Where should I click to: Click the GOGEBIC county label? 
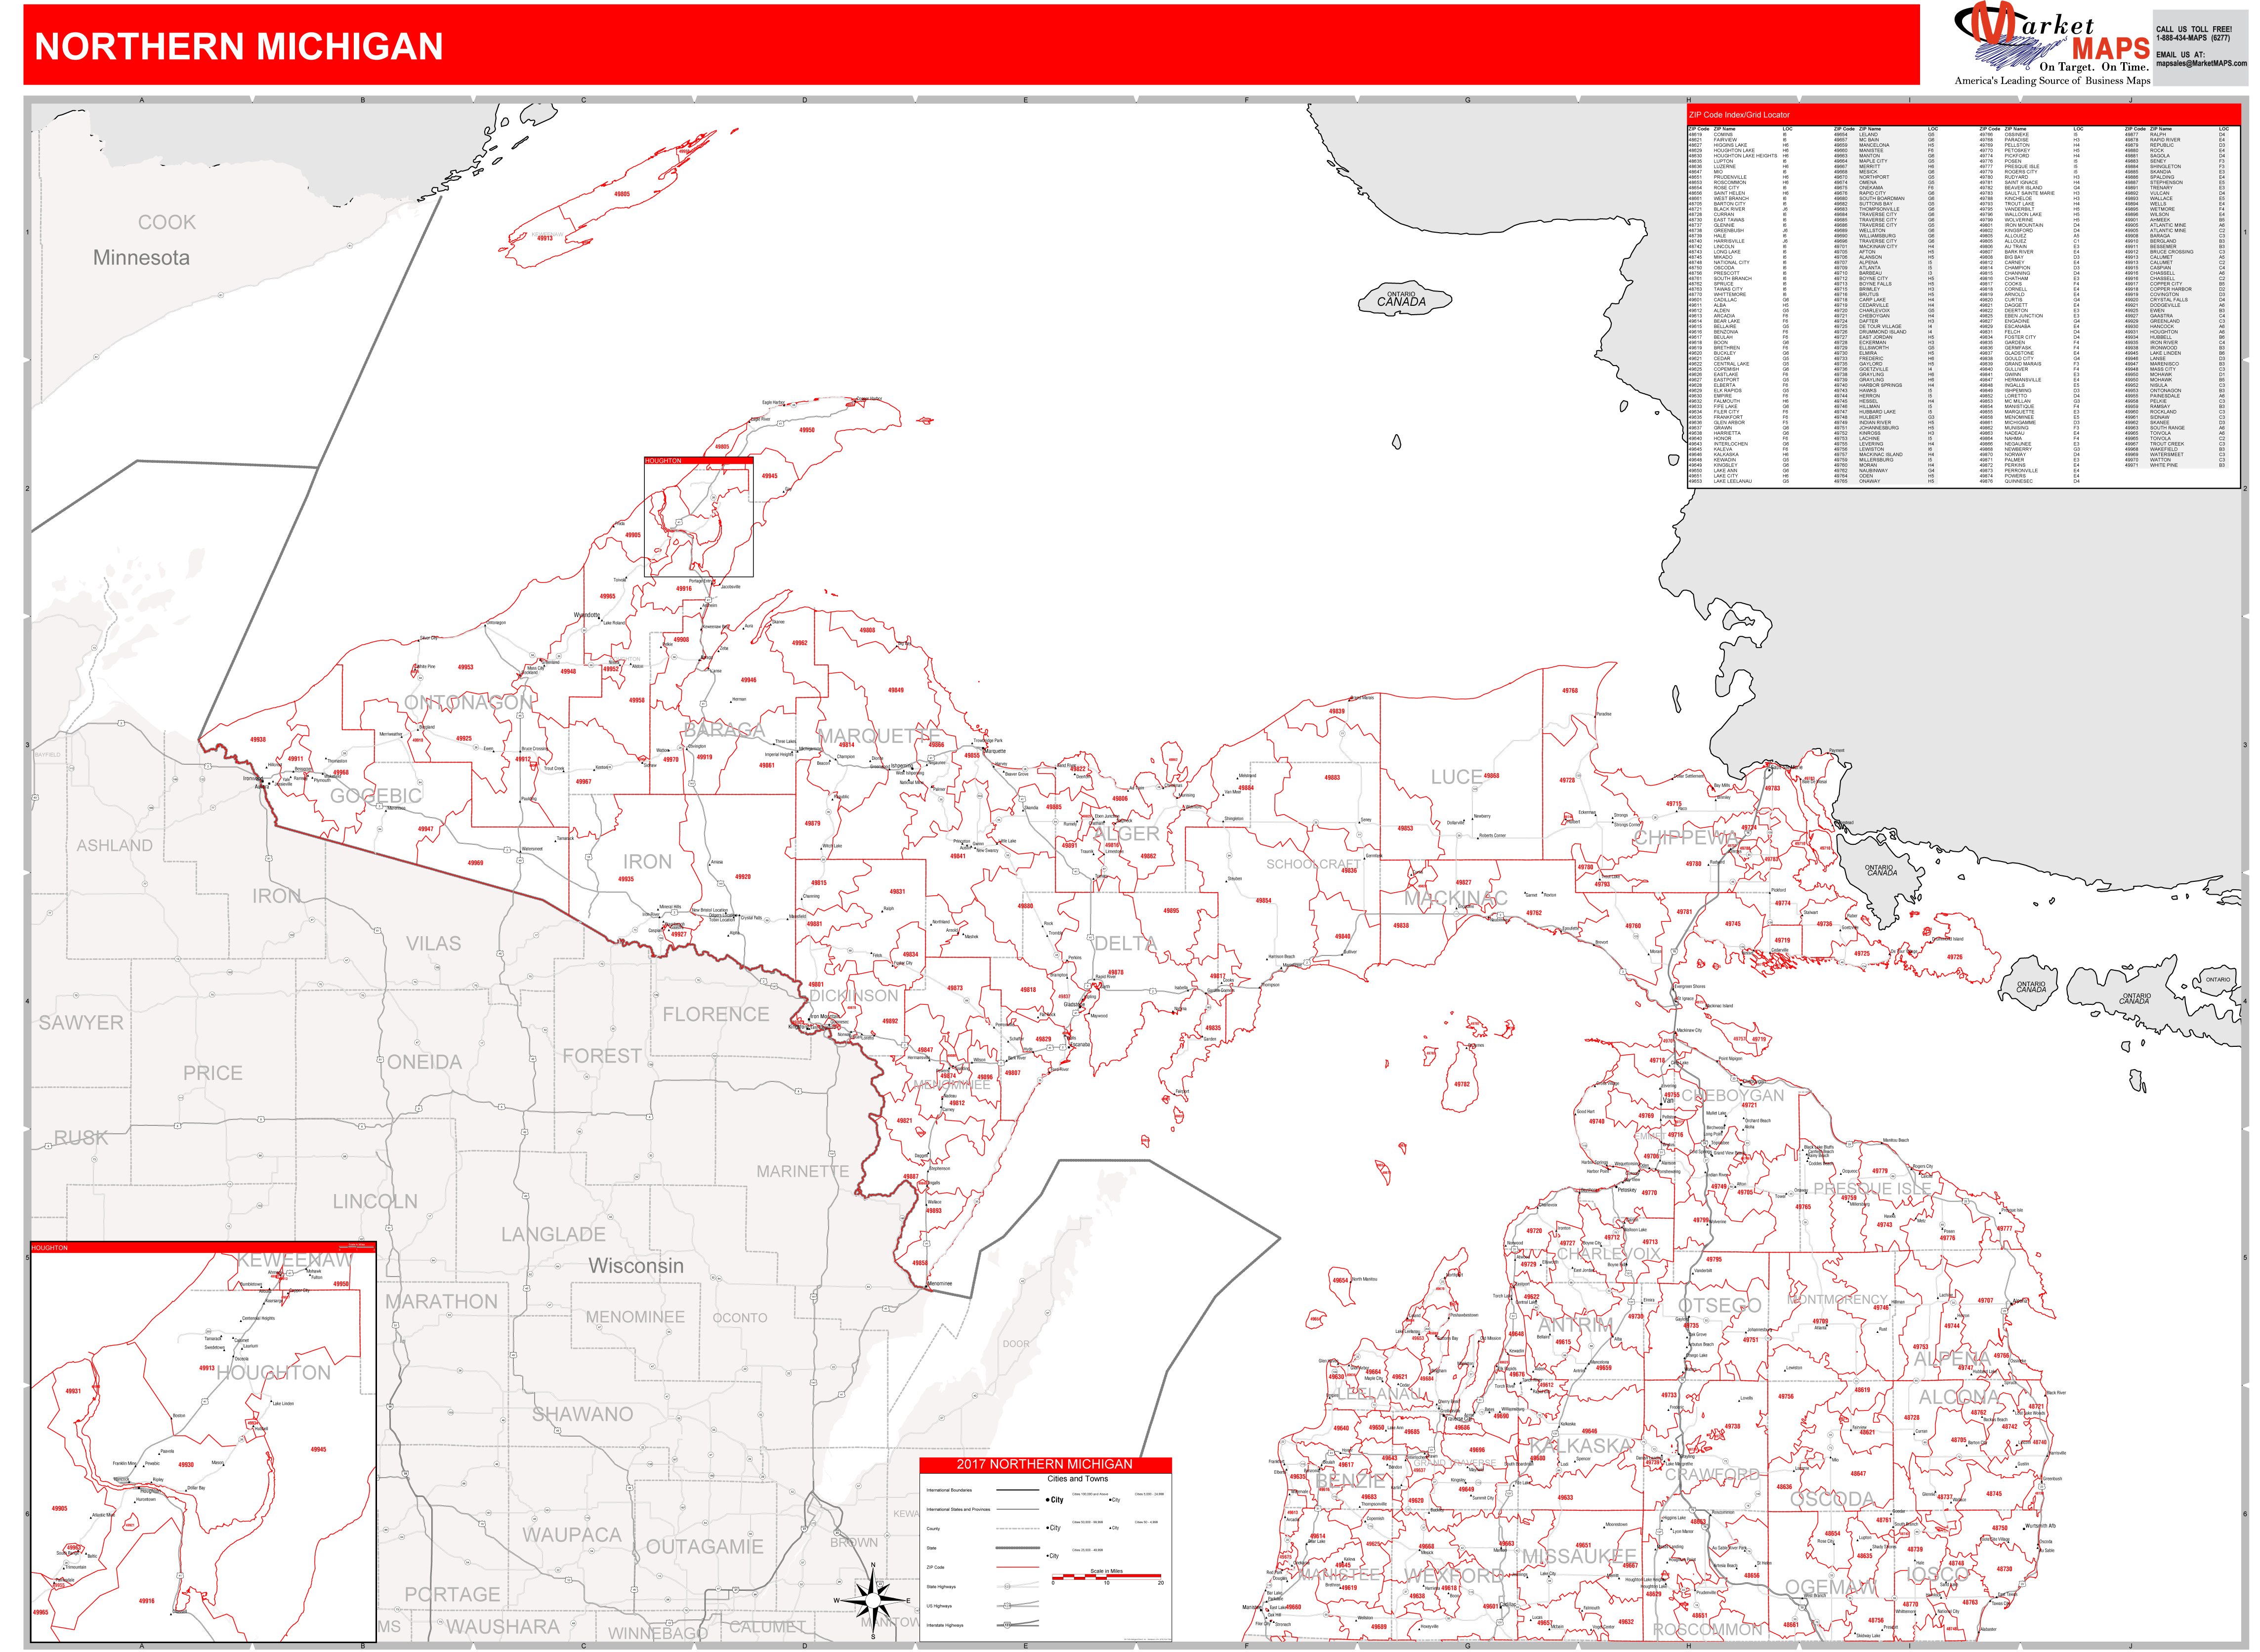376,796
